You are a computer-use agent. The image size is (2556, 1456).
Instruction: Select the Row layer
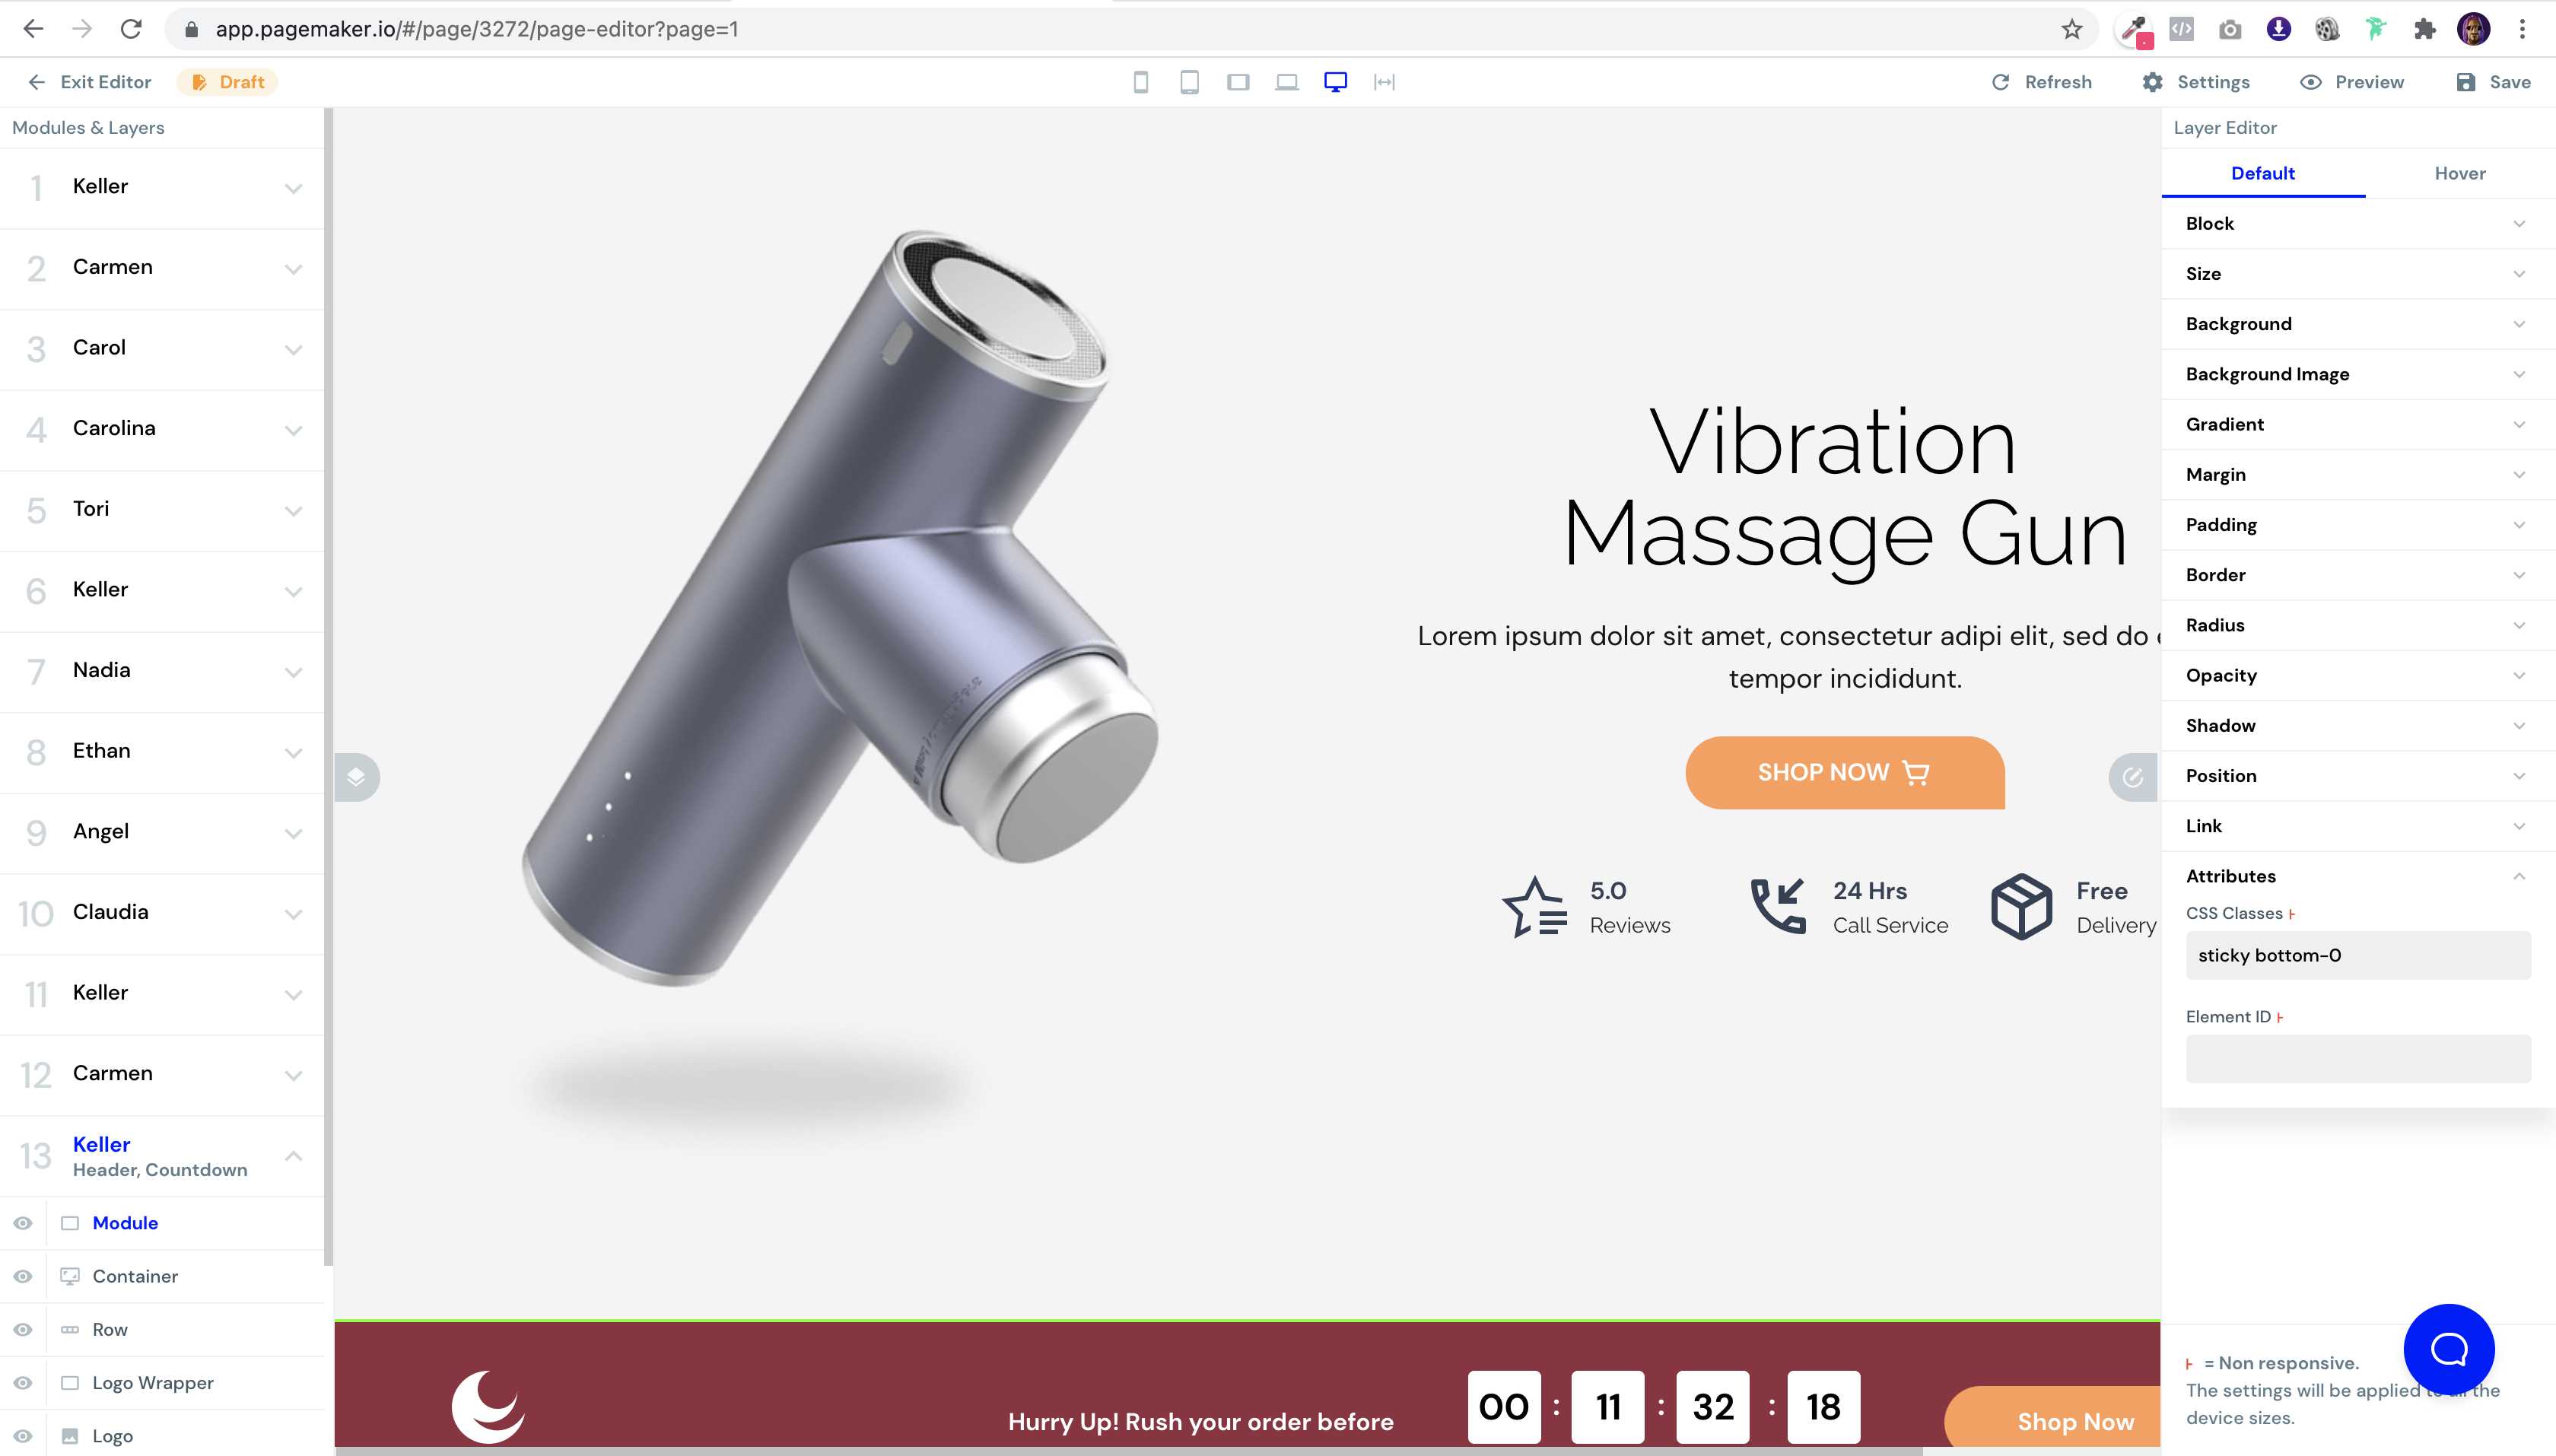point(110,1330)
